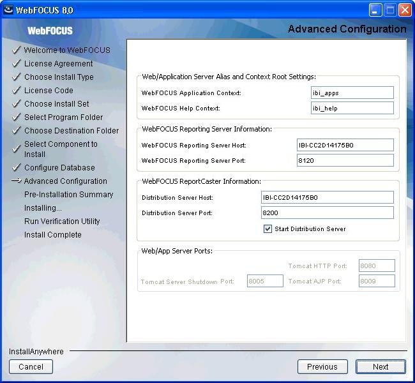Edit the Distribution Server Host field

328,197
